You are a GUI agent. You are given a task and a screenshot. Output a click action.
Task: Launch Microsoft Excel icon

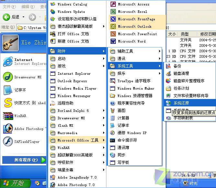113,12
